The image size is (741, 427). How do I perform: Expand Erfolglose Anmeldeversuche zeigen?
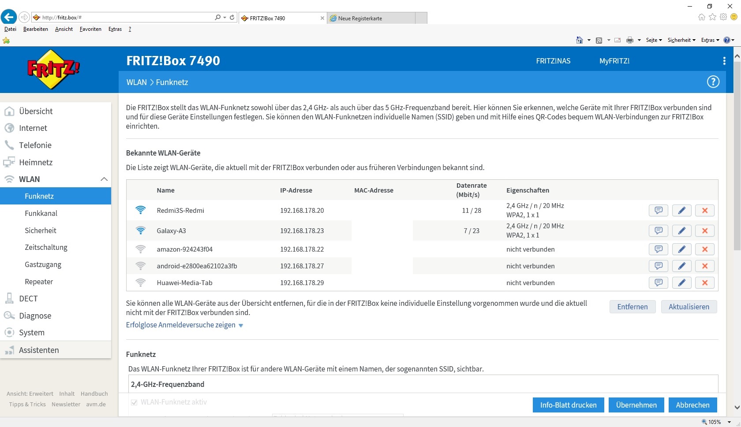(x=184, y=325)
